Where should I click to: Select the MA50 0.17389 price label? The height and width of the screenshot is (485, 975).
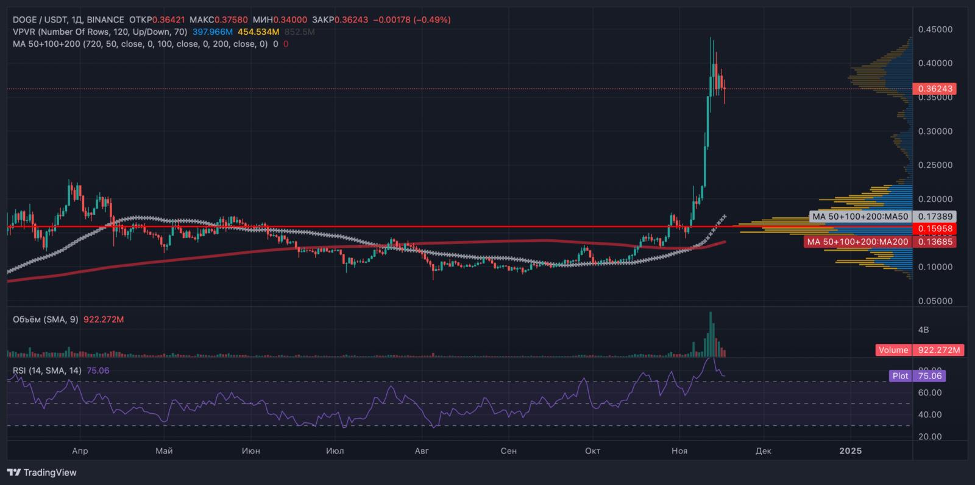(x=882, y=217)
